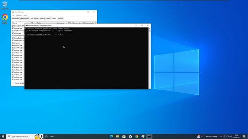248x139 pixels.
Task: Select the StartMenuExperience process row
Action: pos(18,48)
